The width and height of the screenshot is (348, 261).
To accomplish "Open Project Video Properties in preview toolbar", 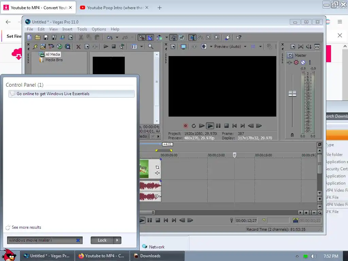I will [173, 47].
